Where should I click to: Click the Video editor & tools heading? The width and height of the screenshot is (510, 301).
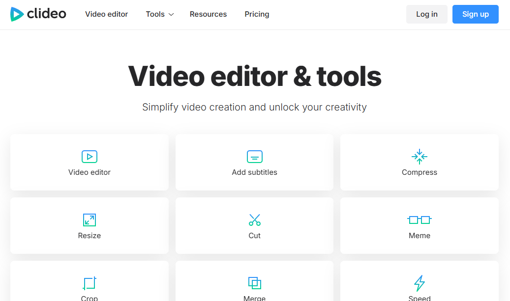click(x=254, y=76)
